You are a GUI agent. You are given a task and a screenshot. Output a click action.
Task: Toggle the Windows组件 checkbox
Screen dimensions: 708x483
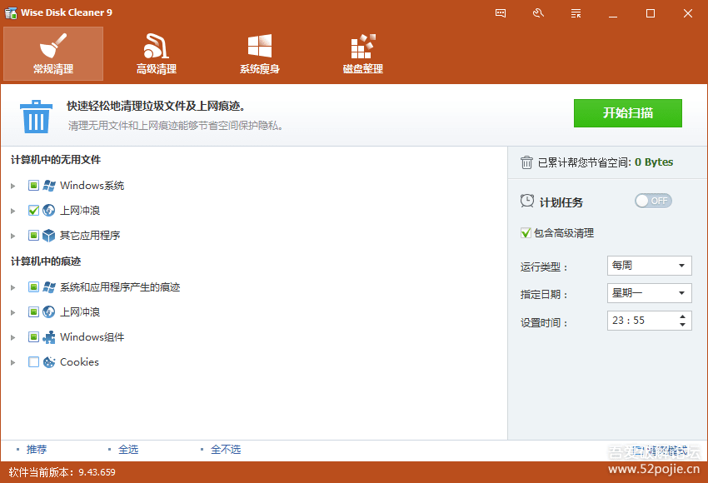pos(33,336)
